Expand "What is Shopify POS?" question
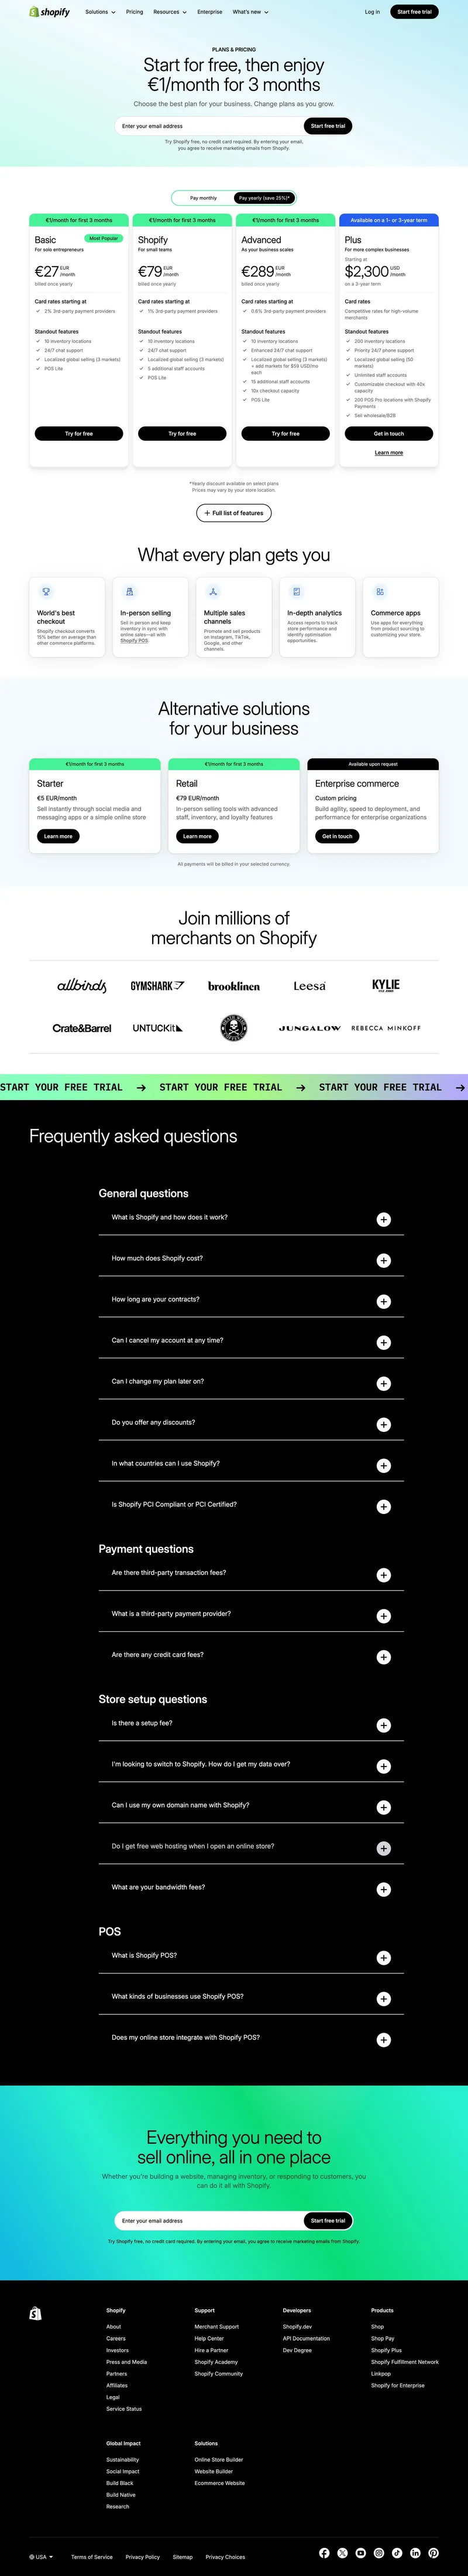 tap(383, 1957)
